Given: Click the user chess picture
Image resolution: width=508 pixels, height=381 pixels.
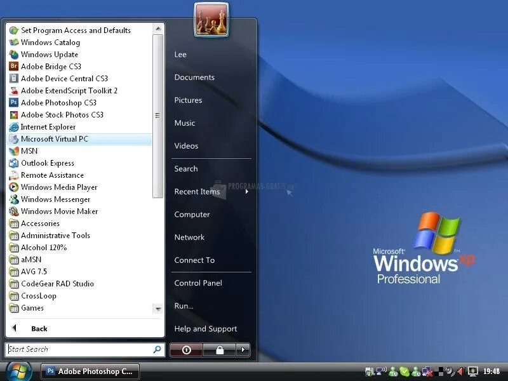Looking at the screenshot, I should (x=211, y=20).
